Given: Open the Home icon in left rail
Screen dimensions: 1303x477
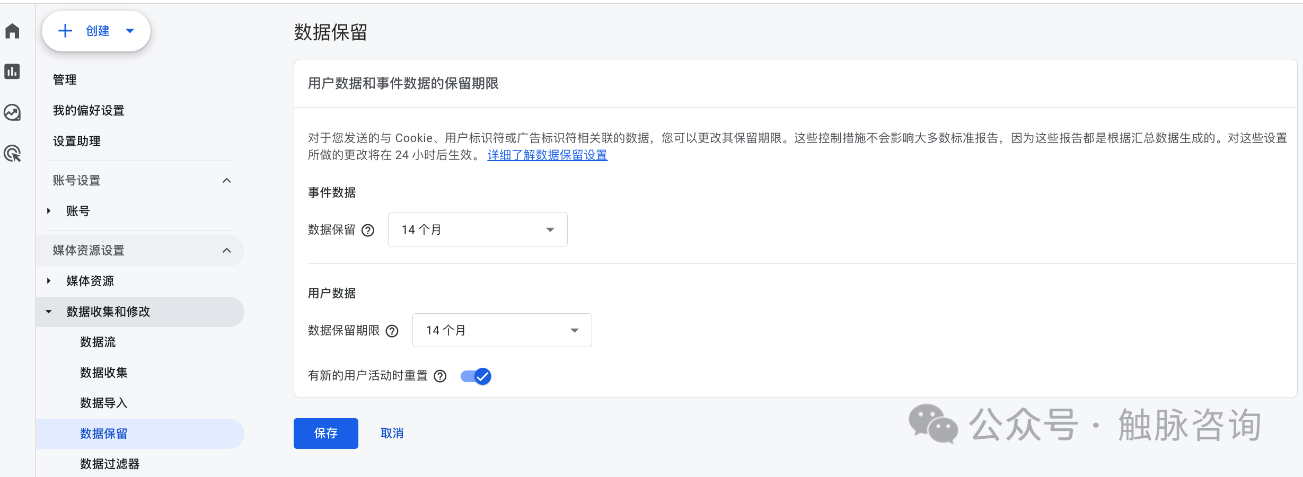Looking at the screenshot, I should click(x=12, y=31).
